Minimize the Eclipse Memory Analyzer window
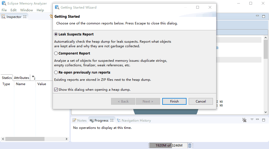This screenshot has height=149, width=269. 239,3
